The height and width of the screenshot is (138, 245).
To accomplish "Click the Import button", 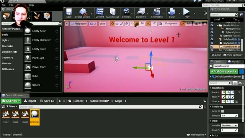I will [30, 101].
